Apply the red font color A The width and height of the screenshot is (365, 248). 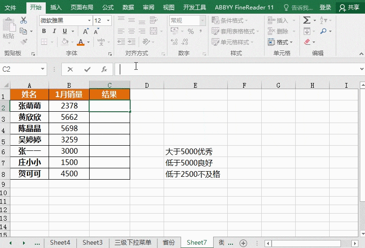81,42
